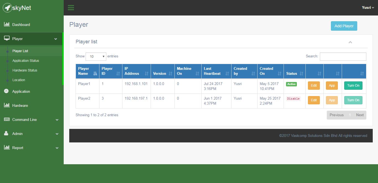
Task: Open Dashboard from sidebar
Action: coord(21,25)
